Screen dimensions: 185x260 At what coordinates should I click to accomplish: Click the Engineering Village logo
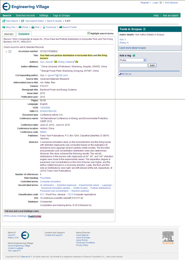(x=26, y=7)
